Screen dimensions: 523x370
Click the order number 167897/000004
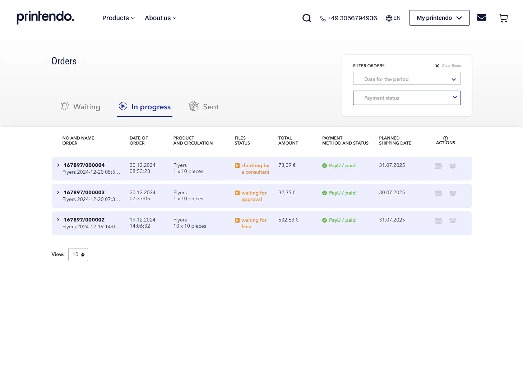[x=84, y=165]
